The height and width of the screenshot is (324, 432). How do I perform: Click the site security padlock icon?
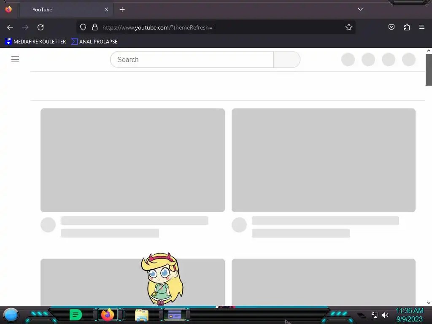pos(95,27)
